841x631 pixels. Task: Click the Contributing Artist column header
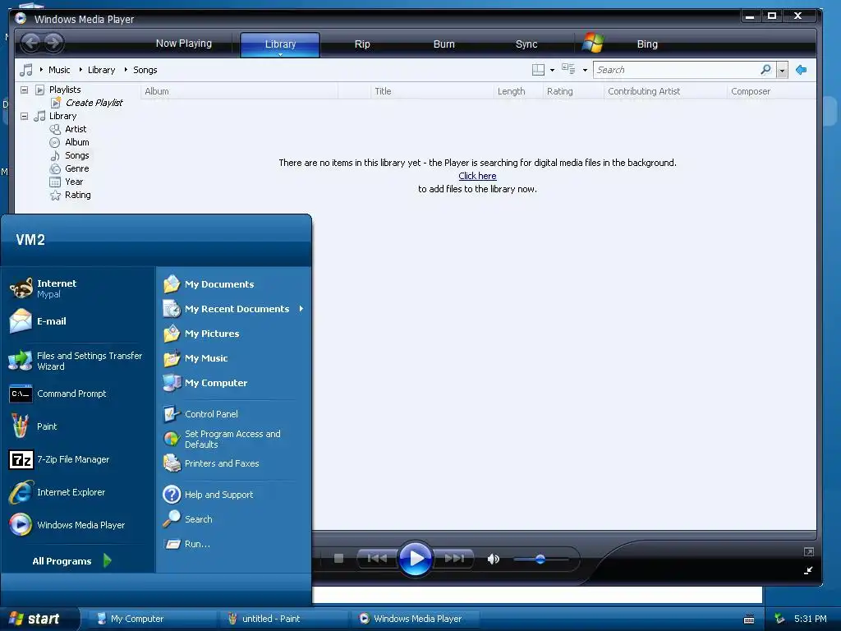pos(665,91)
